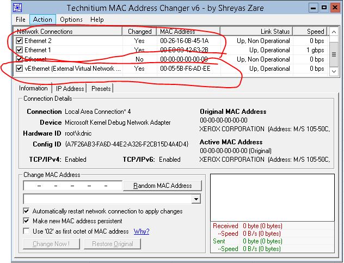Click Microsoft Kernel Debug Network Adapter text
The image size is (344, 263).
118,123
